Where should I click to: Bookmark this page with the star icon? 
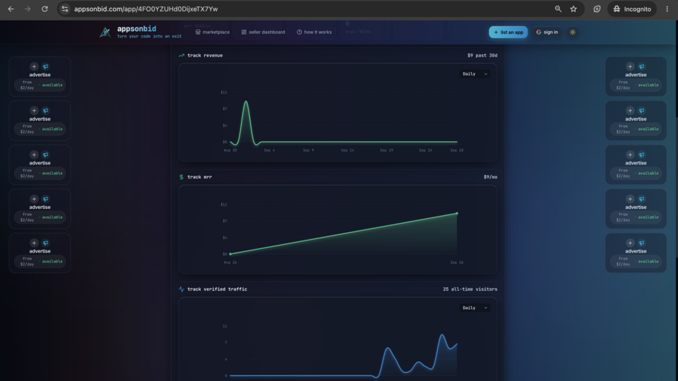pos(573,9)
